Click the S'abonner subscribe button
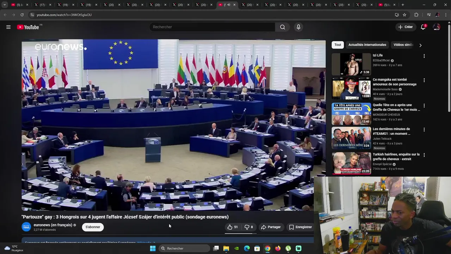451x254 pixels. [x=93, y=227]
